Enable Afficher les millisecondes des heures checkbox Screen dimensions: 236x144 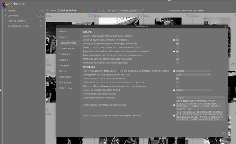click(178, 63)
